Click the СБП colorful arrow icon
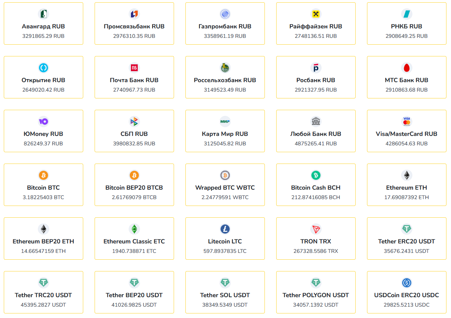 [134, 122]
